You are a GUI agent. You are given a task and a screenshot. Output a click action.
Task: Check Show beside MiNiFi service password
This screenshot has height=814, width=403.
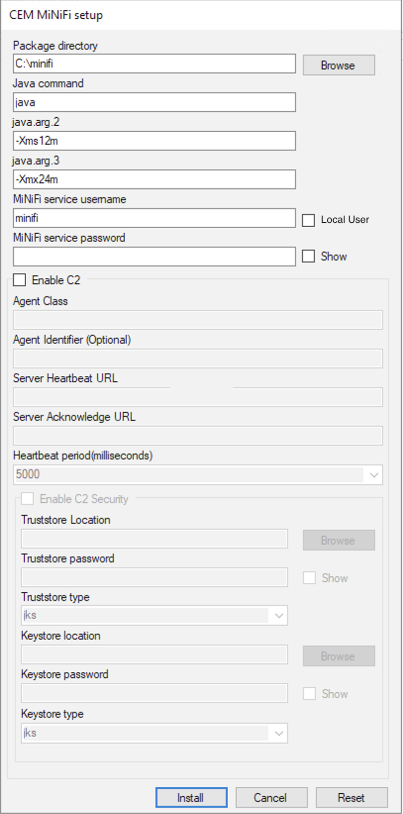pos(308,256)
